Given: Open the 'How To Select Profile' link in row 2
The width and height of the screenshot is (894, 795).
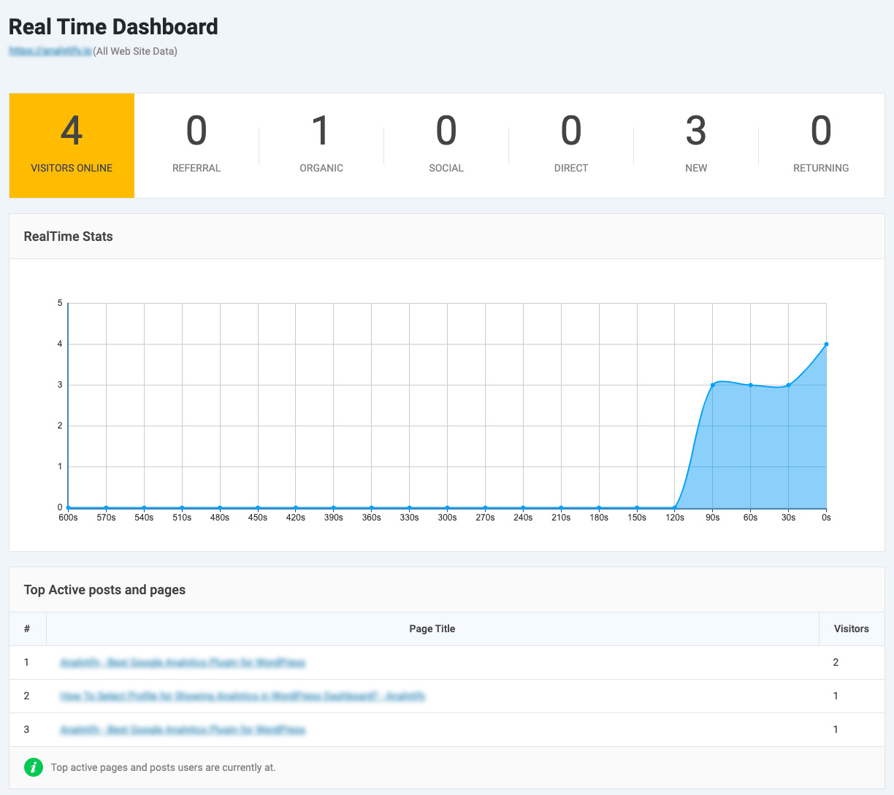Looking at the screenshot, I should point(242,696).
